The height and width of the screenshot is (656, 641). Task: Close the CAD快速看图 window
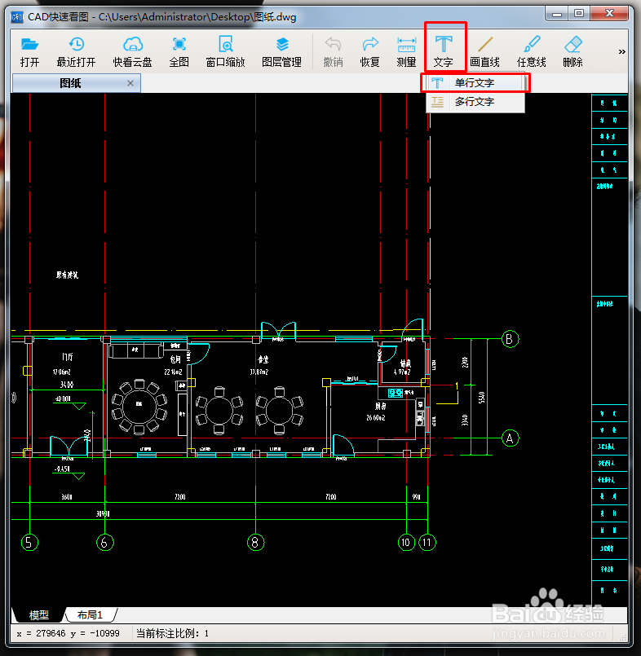(609, 14)
